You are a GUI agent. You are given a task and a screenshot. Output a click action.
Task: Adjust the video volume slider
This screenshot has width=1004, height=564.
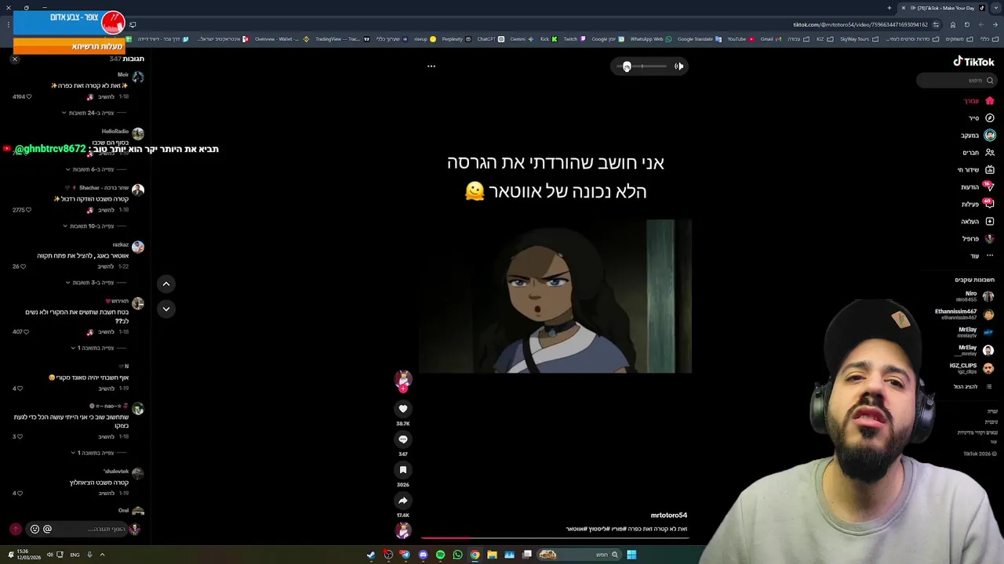coord(642,67)
